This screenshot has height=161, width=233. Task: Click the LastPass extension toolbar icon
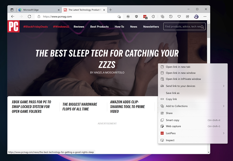click(145, 17)
